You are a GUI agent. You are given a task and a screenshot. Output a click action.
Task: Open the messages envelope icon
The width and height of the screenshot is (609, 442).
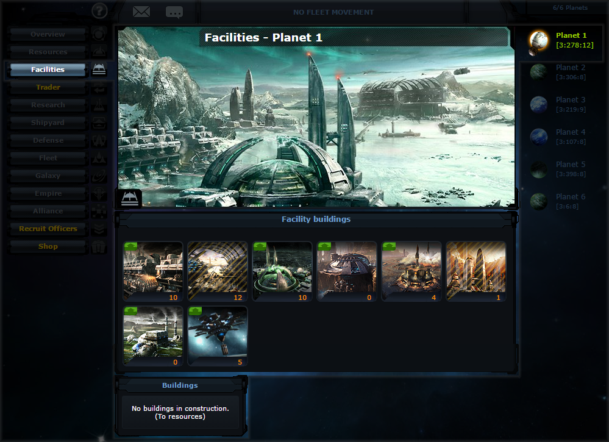141,12
